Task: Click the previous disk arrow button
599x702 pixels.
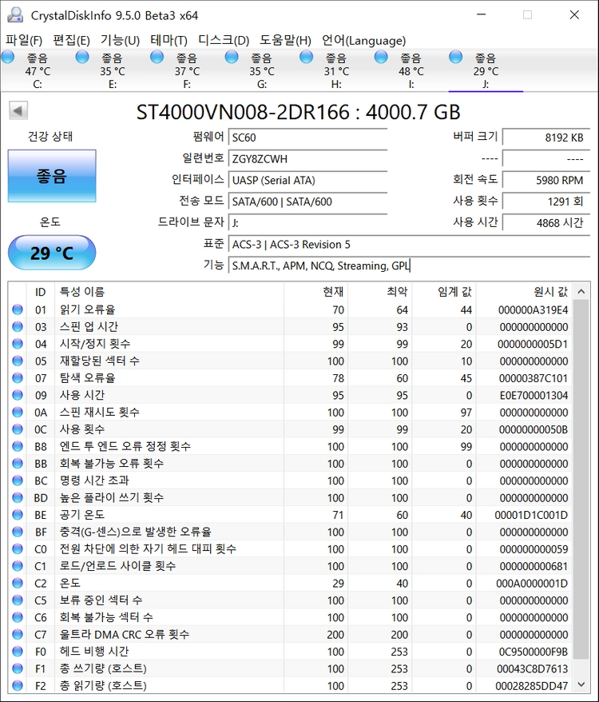Action: click(18, 110)
